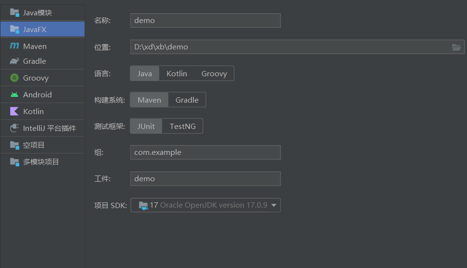Click the JDK folder icon in SDK selector

[x=143, y=205]
